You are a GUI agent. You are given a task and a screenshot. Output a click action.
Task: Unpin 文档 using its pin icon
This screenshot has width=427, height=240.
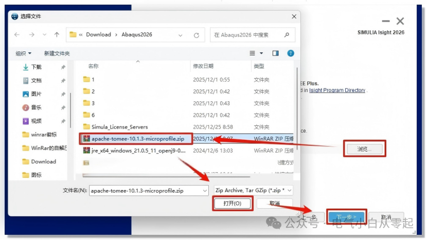pyautogui.click(x=63, y=81)
